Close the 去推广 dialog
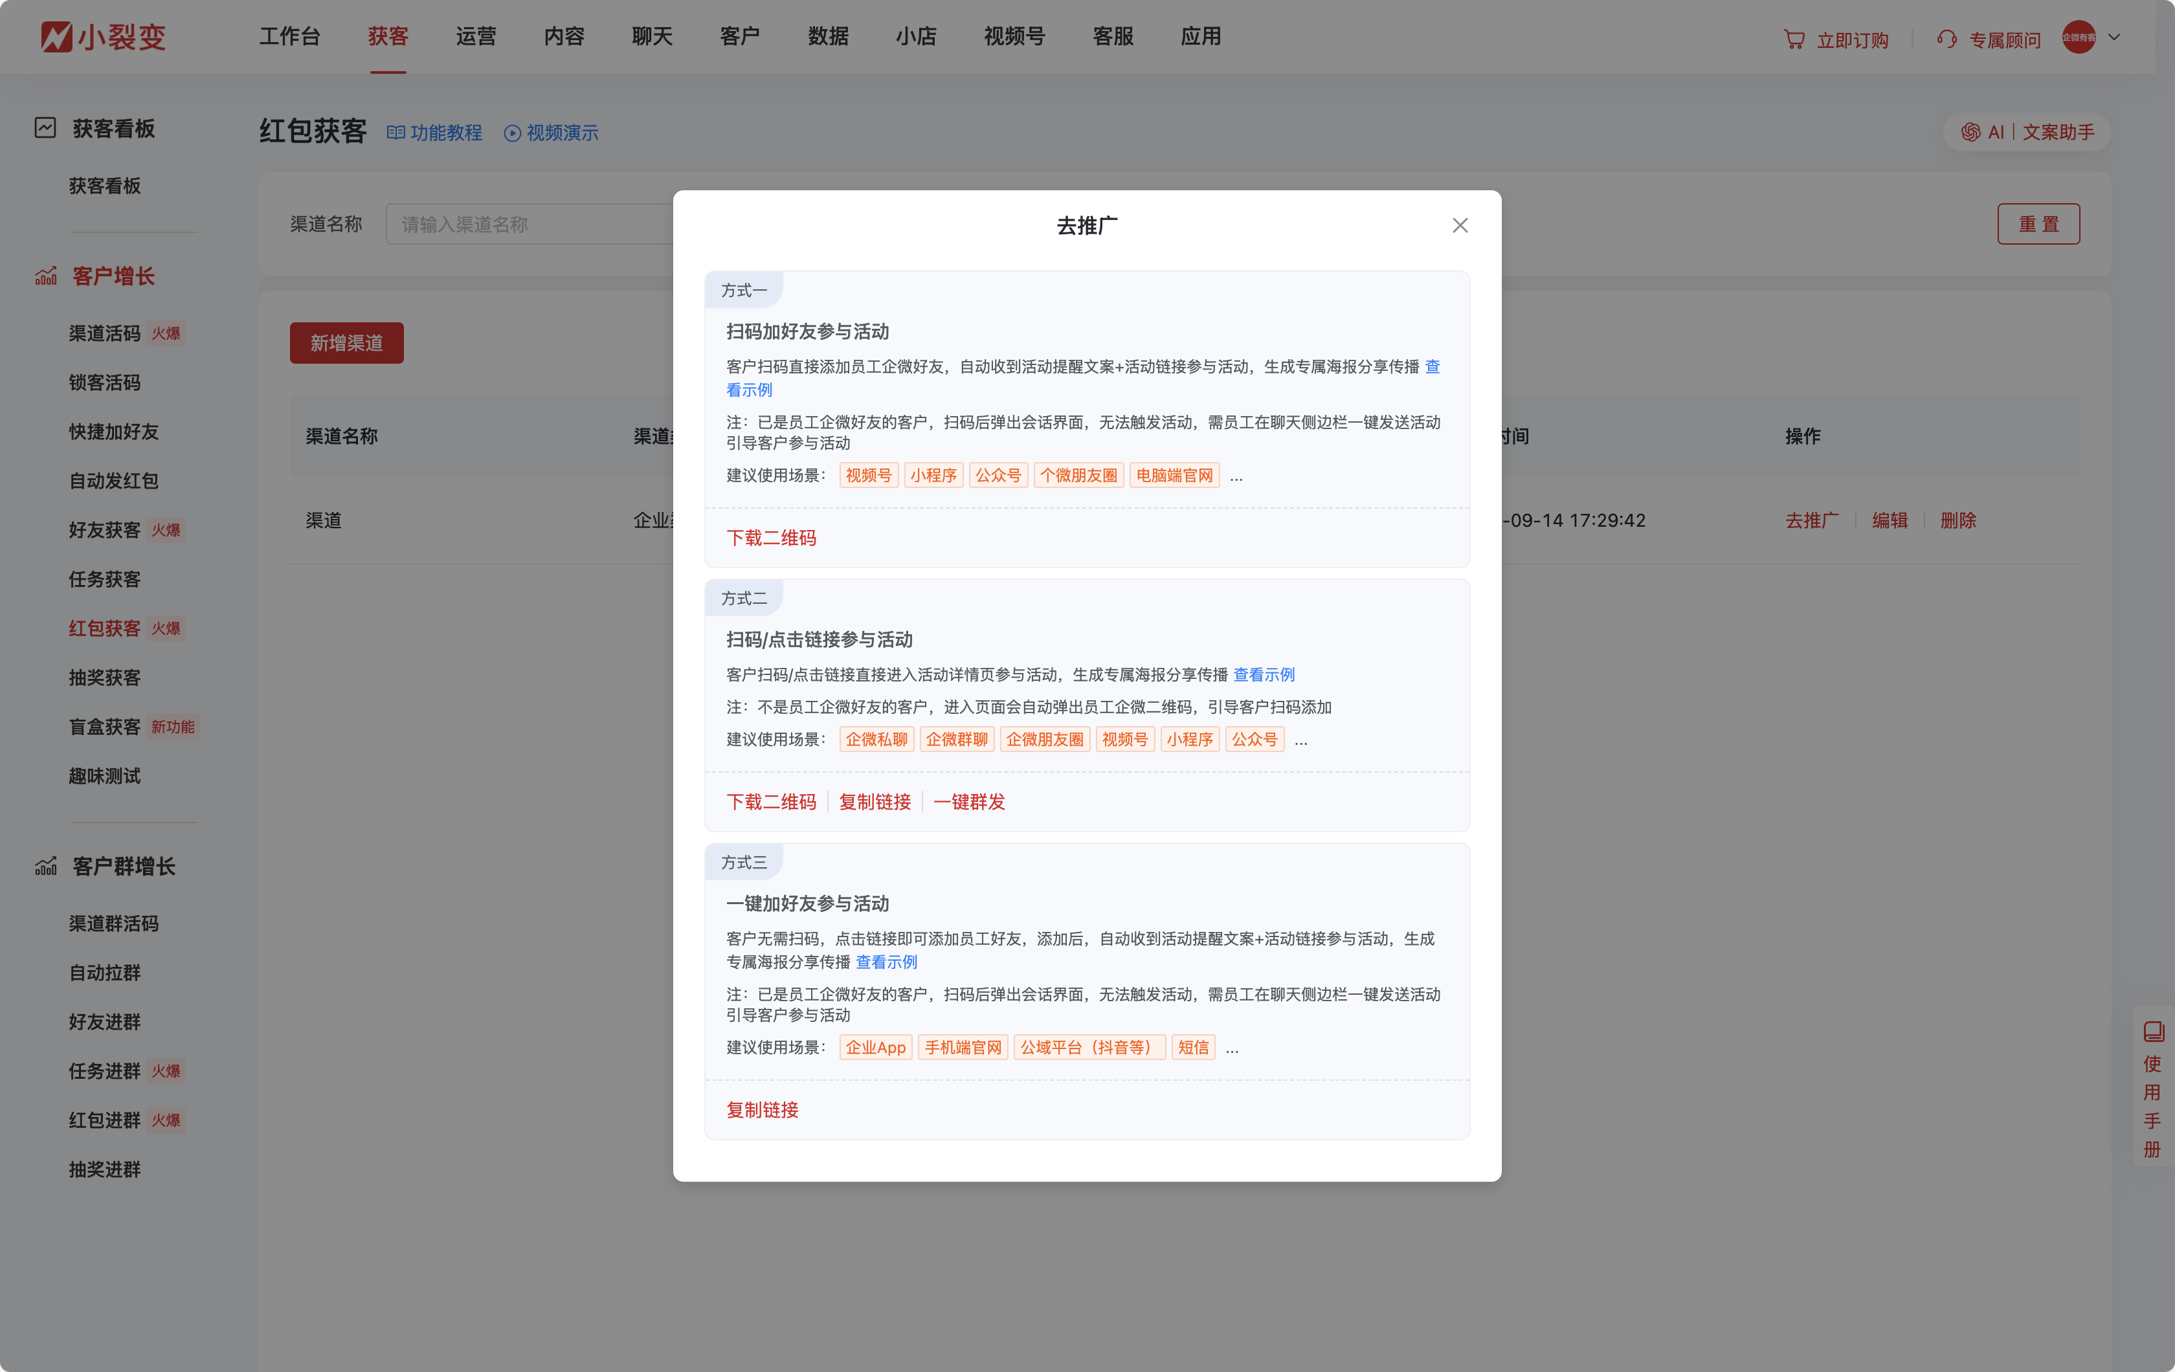The height and width of the screenshot is (1372, 2175). (1460, 225)
